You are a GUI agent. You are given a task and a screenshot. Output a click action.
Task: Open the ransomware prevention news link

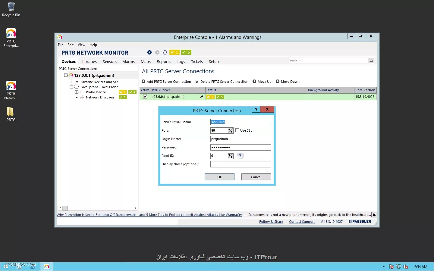pyautogui.click(x=149, y=215)
